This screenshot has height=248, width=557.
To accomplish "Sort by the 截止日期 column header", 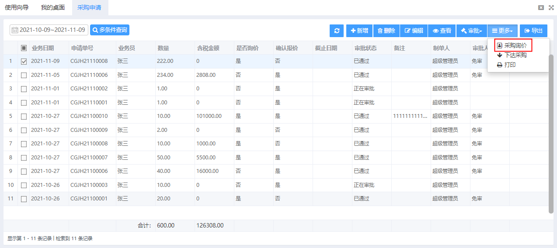I will point(332,48).
